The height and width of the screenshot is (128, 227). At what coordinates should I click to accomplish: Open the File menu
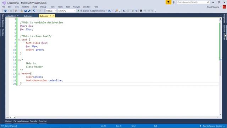pyautogui.click(x=3, y=7)
